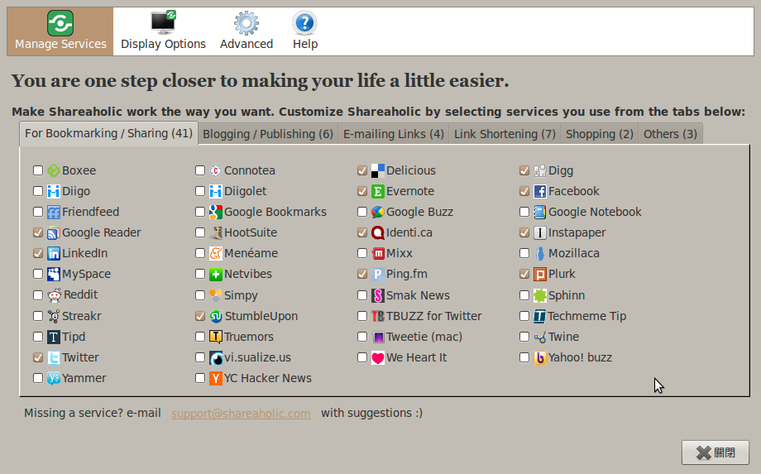Click the Mixx icon

click(x=377, y=253)
